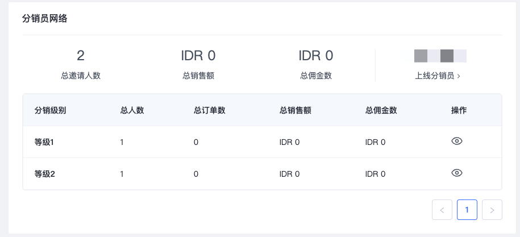
Task: Click the 总人数 column header
Action: coord(132,110)
